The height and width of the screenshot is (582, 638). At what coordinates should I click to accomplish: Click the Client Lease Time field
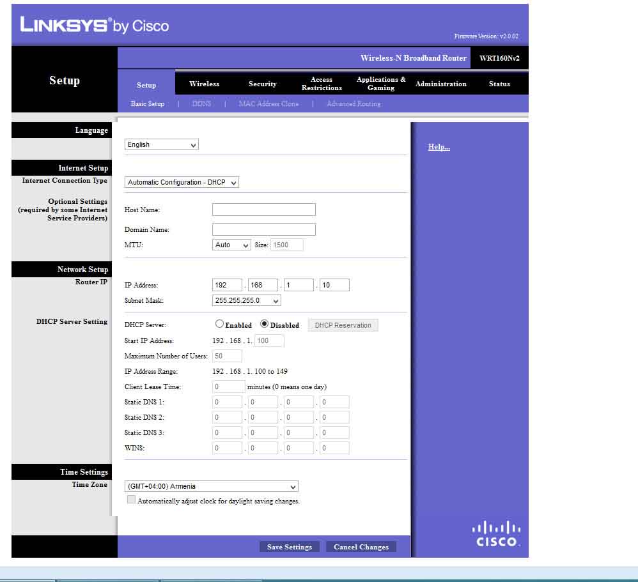pos(229,387)
